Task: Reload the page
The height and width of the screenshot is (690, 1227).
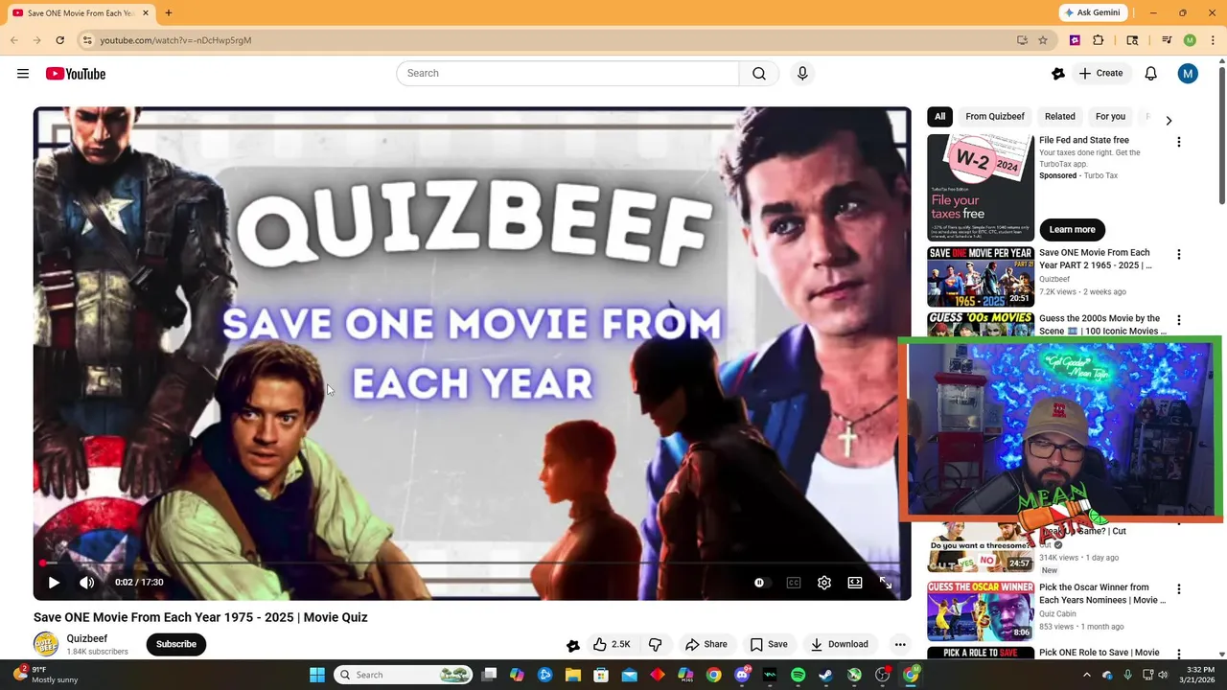Action: pyautogui.click(x=59, y=40)
